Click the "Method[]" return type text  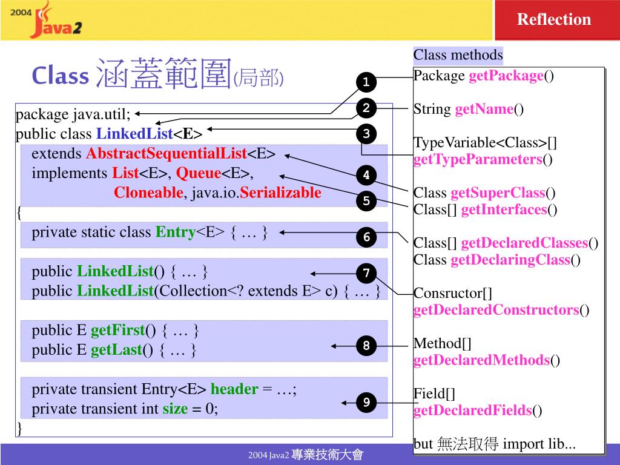point(443,343)
